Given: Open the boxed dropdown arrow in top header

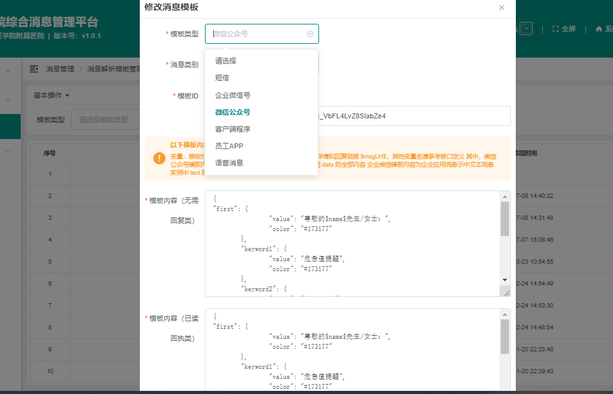Looking at the screenshot, I should tap(527, 29).
